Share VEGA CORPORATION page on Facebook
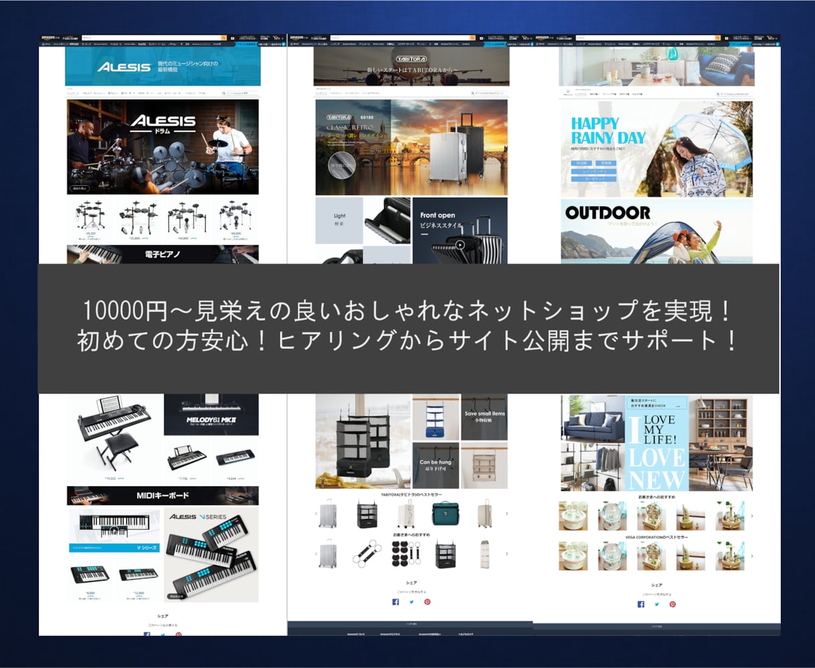 coord(641,604)
